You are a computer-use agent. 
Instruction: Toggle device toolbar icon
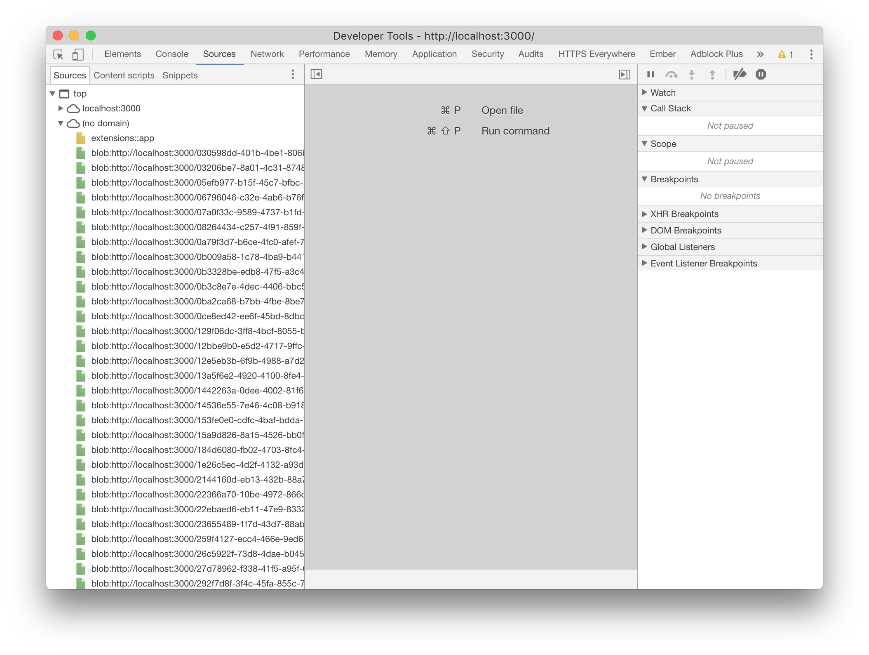[x=78, y=54]
